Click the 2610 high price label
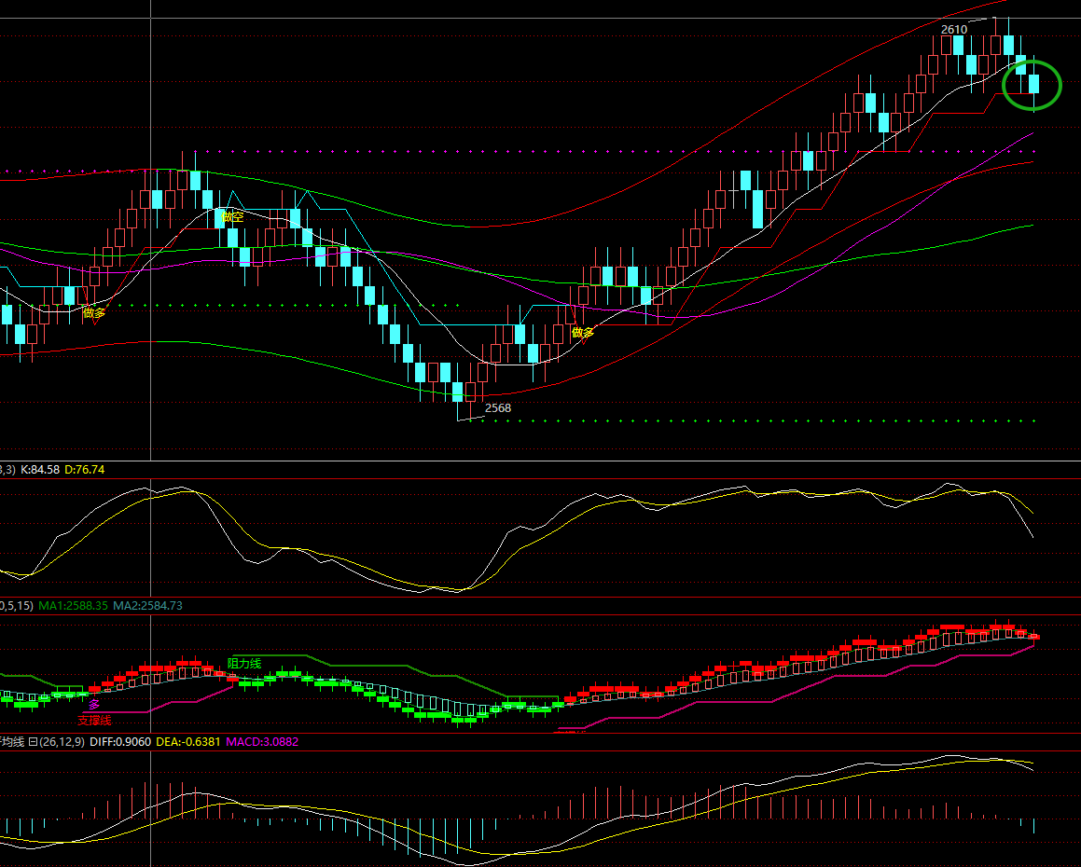This screenshot has height=867, width=1081. tap(953, 30)
